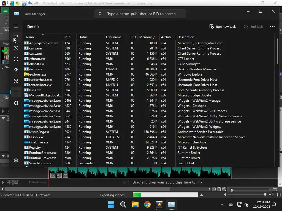Select the Details page icon in sidebar
The image size is (282, 211).
pyautogui.click(x=16, y=92)
